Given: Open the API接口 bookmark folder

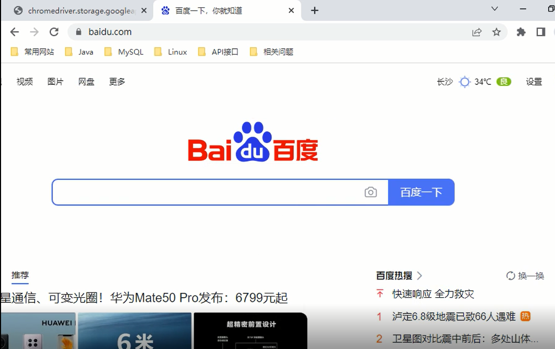Looking at the screenshot, I should pos(218,52).
